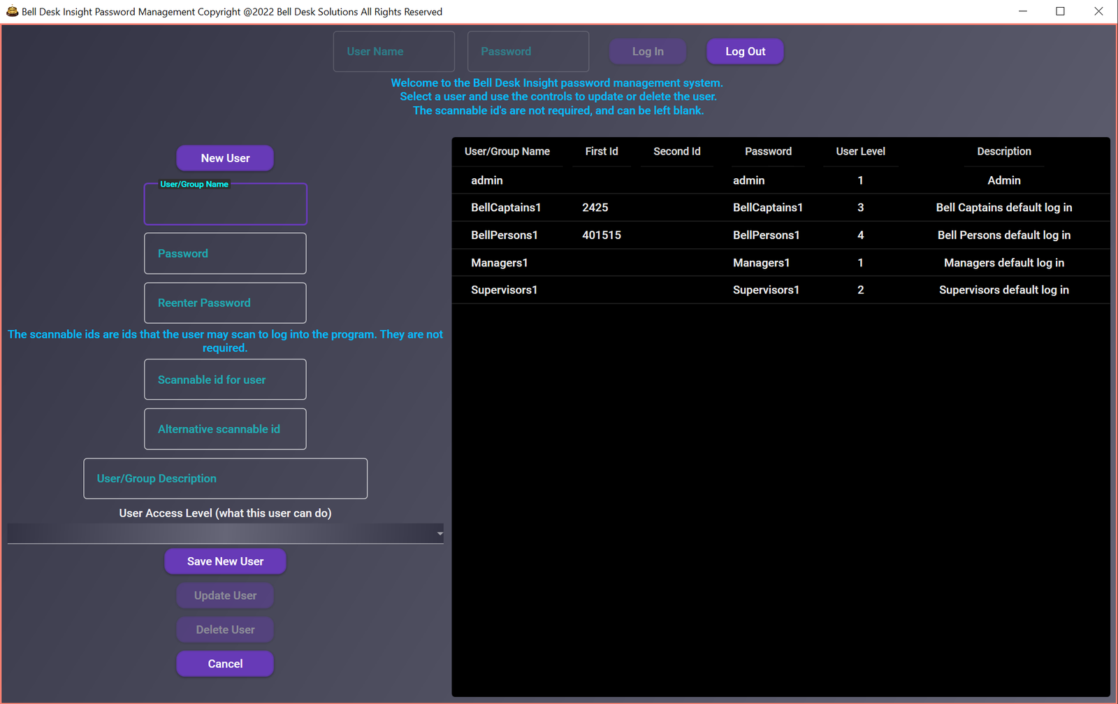Click the Delete User button
The image size is (1118, 704).
click(x=225, y=630)
